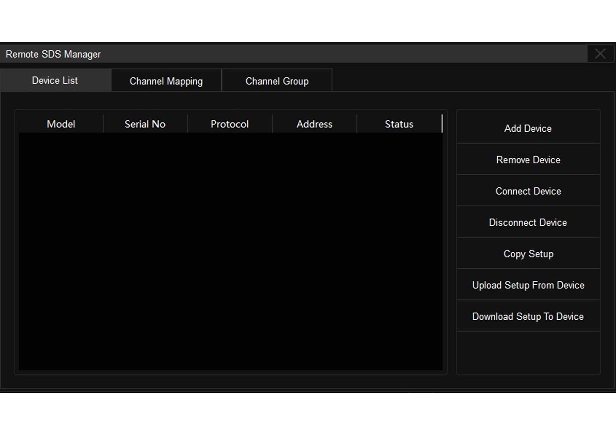Sort by the Serial No column header
Viewport: 616px width, 435px height.
pyautogui.click(x=145, y=124)
